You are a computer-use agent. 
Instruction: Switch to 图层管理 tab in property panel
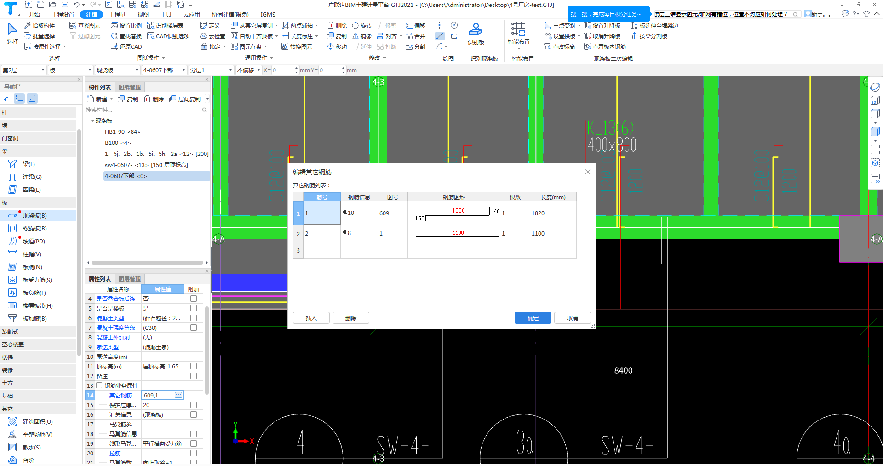tap(130, 279)
